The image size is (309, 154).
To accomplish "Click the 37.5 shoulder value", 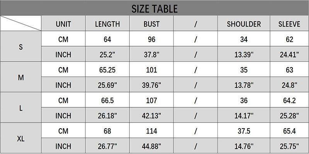I will click(x=244, y=131).
